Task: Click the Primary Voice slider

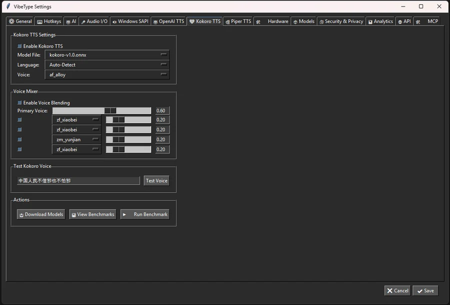Action: tap(101, 111)
